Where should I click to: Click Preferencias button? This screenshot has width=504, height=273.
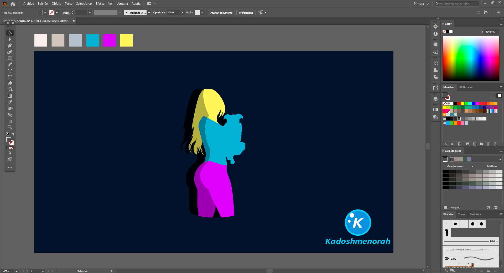point(246,13)
